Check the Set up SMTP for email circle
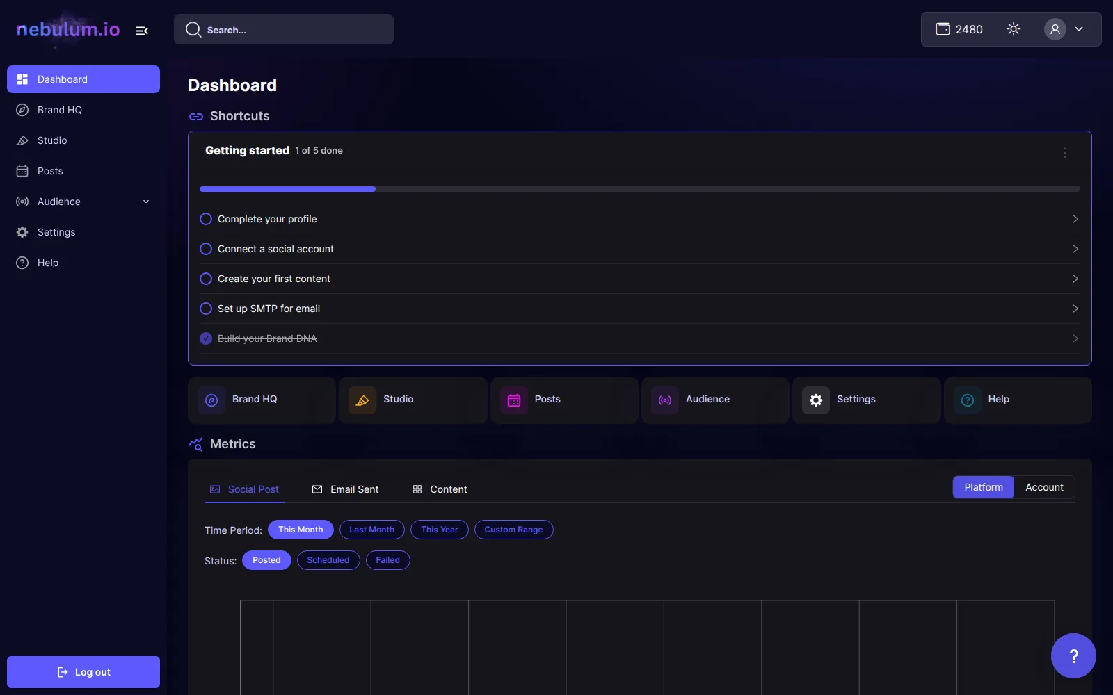The width and height of the screenshot is (1113, 695). point(206,309)
